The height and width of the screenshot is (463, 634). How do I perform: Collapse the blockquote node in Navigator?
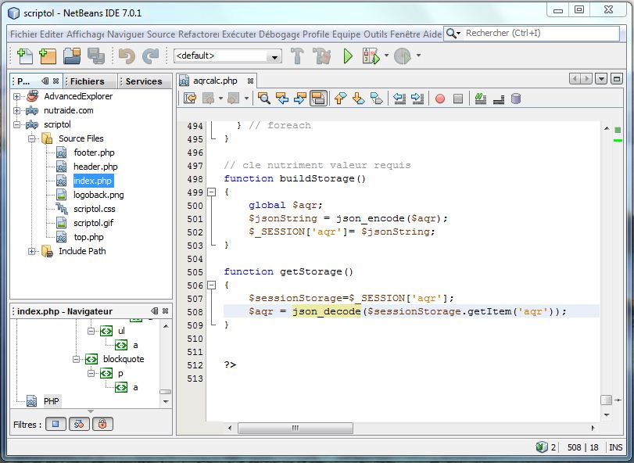click(77, 359)
